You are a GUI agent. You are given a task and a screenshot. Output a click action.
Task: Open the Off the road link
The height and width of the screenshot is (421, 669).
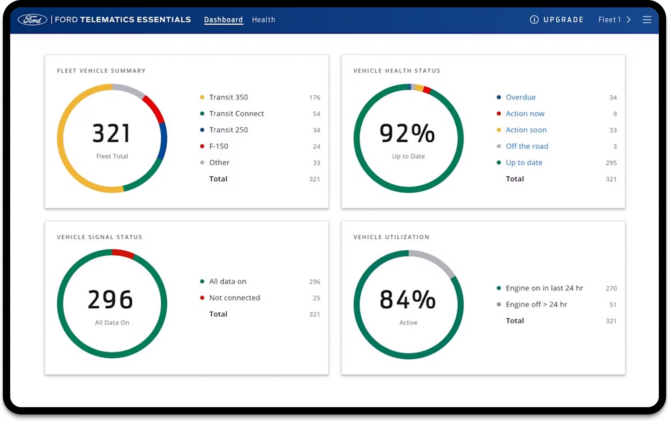(x=527, y=146)
